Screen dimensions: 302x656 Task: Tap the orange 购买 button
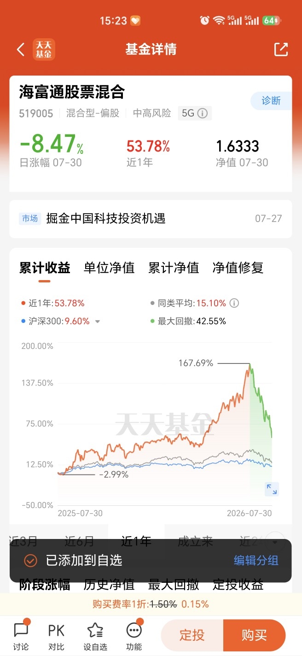coord(255,635)
